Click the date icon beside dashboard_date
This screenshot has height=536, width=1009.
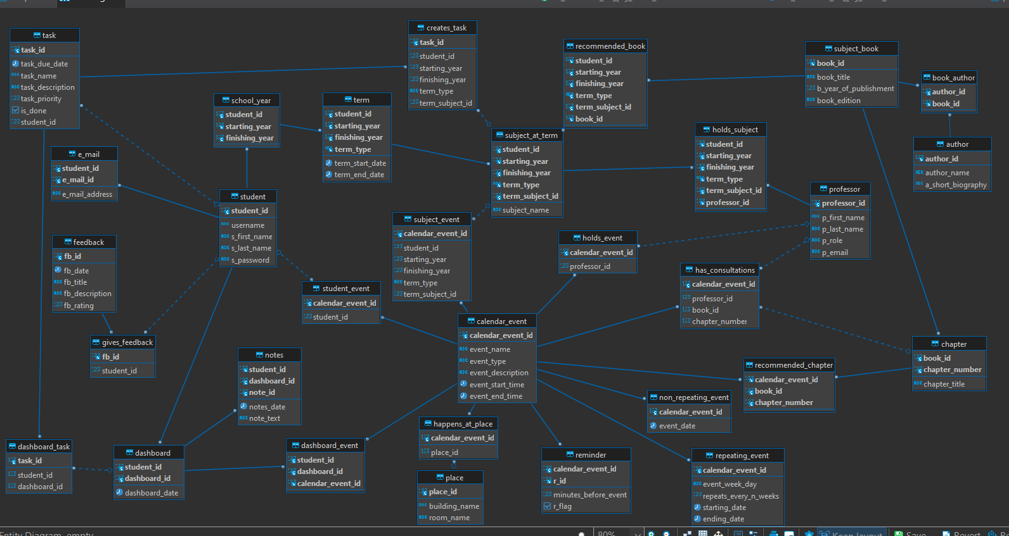coord(119,493)
